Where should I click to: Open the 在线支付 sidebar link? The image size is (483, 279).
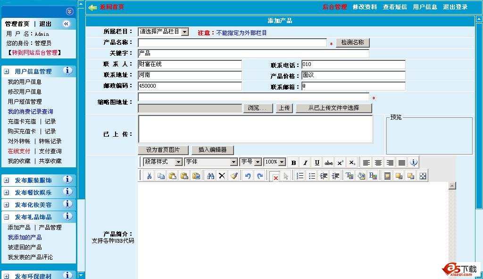(19, 151)
